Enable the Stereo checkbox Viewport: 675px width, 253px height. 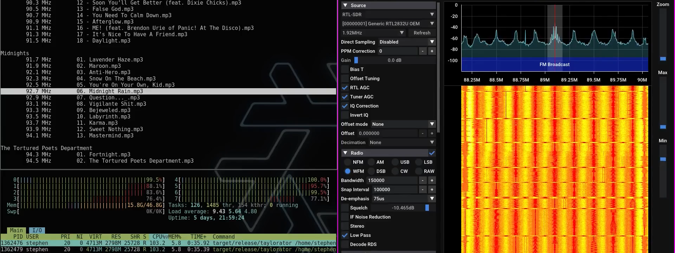tap(345, 226)
